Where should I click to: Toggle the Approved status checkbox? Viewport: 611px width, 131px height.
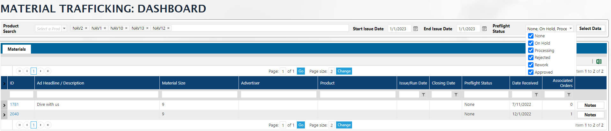531,72
